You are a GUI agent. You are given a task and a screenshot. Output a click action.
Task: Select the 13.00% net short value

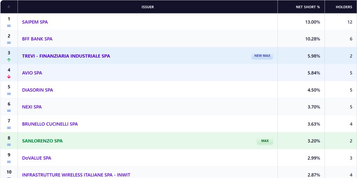(313, 22)
